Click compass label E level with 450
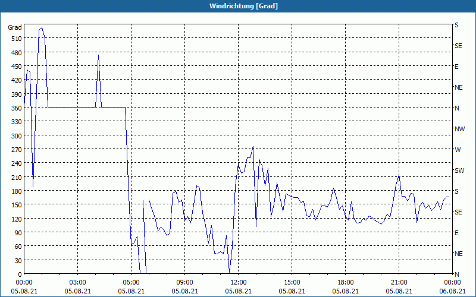Viewport: 476px width, 297px height. (456, 67)
